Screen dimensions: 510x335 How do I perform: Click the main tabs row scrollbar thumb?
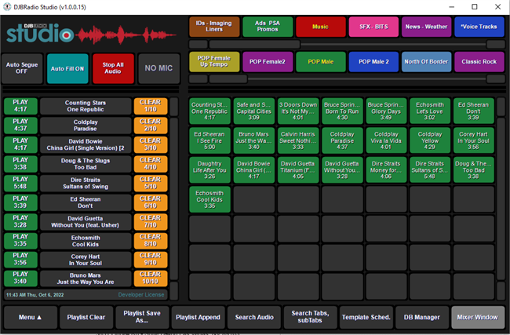pyautogui.click(x=255, y=44)
